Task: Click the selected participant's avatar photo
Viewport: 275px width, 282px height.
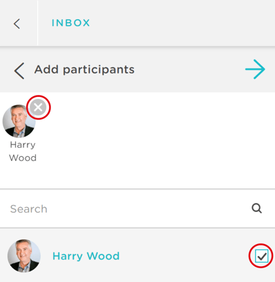Action: tap(19, 121)
